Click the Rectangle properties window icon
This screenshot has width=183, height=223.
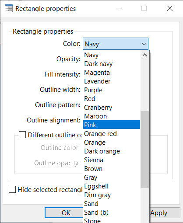click(x=9, y=8)
